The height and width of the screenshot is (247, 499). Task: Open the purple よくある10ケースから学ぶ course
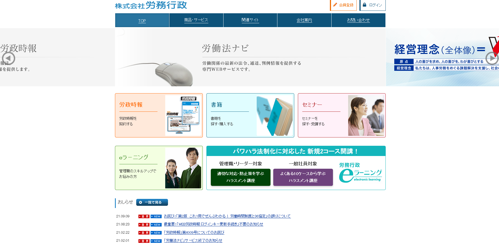click(303, 177)
